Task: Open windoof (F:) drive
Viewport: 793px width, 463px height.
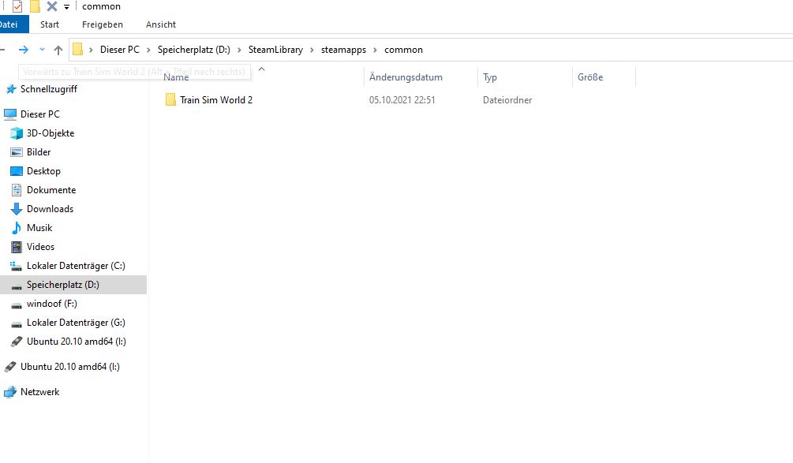Action: [51, 304]
